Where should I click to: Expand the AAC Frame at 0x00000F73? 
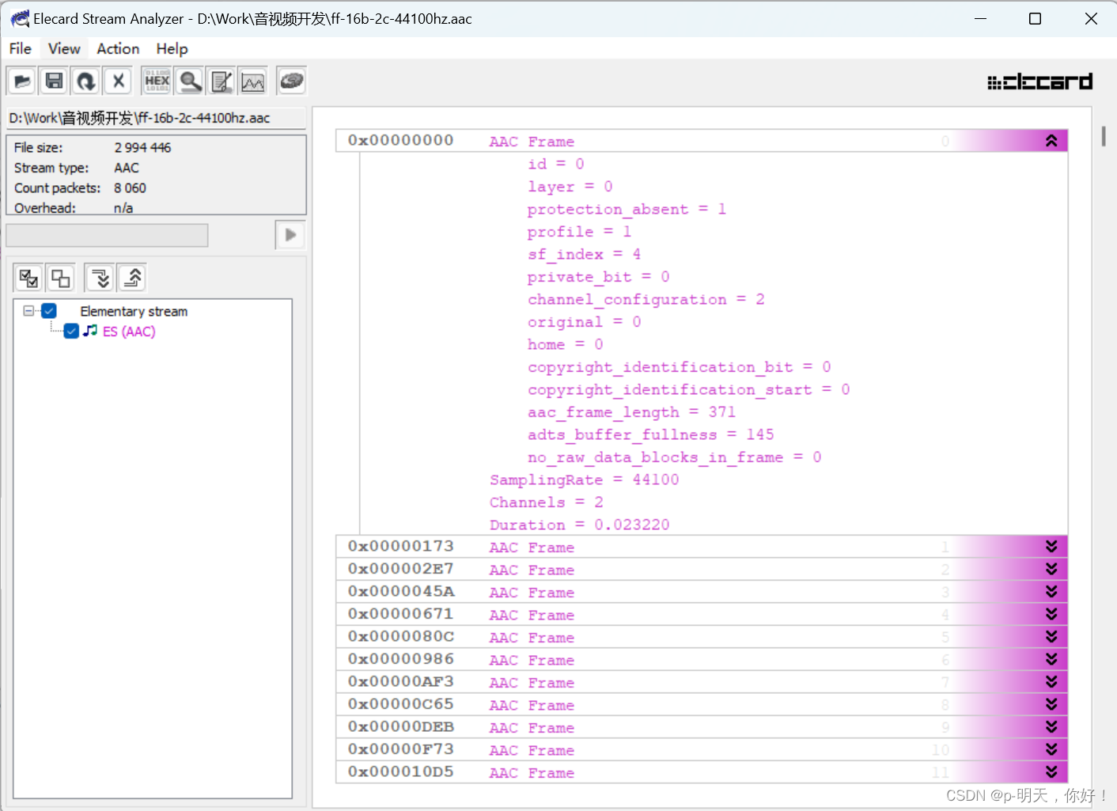point(1051,749)
